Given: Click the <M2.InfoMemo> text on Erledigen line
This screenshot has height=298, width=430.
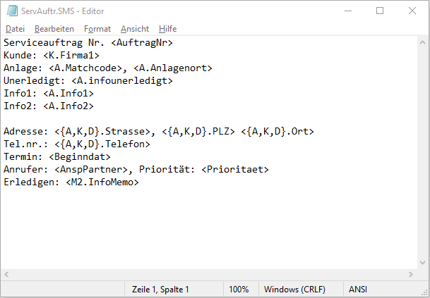Looking at the screenshot, I should (x=102, y=182).
